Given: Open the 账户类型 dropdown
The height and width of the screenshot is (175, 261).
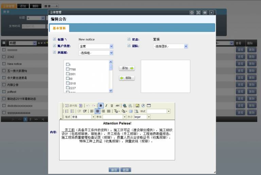Looking at the screenshot, I should tap(96, 46).
